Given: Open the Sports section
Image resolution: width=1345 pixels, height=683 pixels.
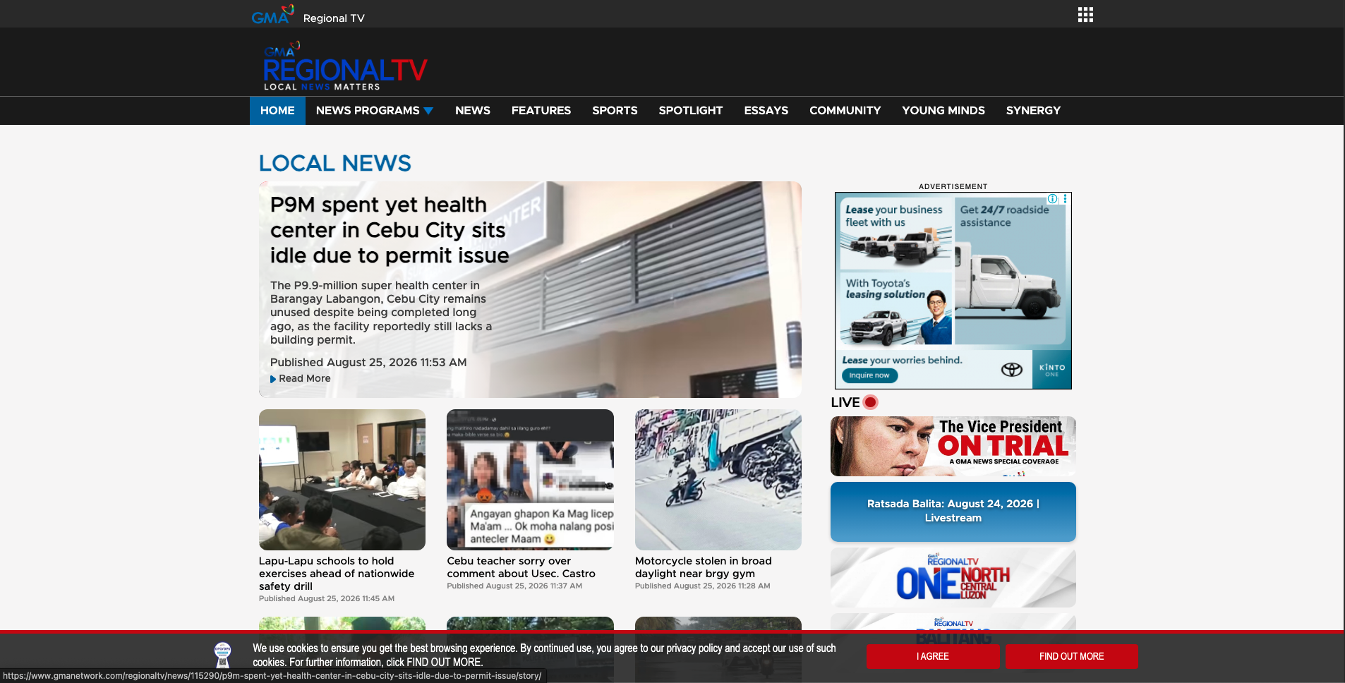Looking at the screenshot, I should pyautogui.click(x=615, y=111).
